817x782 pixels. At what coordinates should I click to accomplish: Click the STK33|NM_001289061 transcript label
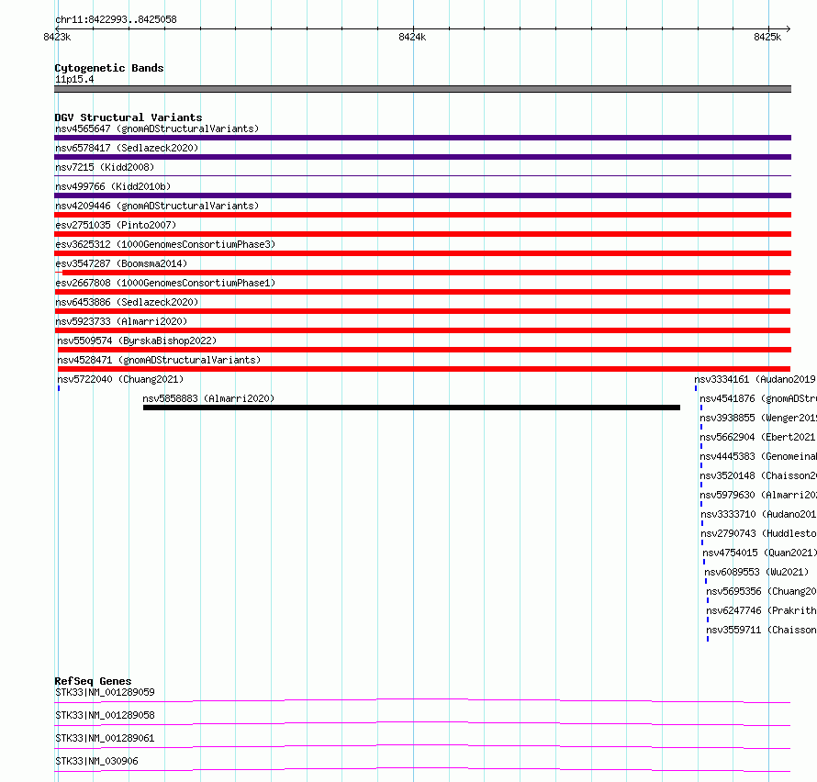[105, 738]
